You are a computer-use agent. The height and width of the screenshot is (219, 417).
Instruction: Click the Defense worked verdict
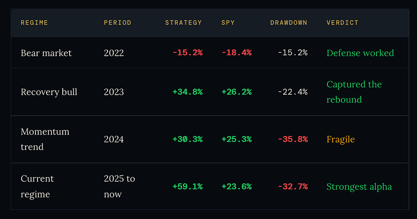click(x=360, y=53)
